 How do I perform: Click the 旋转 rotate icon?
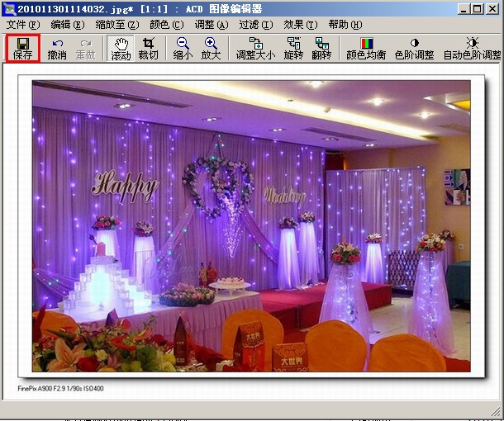(293, 49)
